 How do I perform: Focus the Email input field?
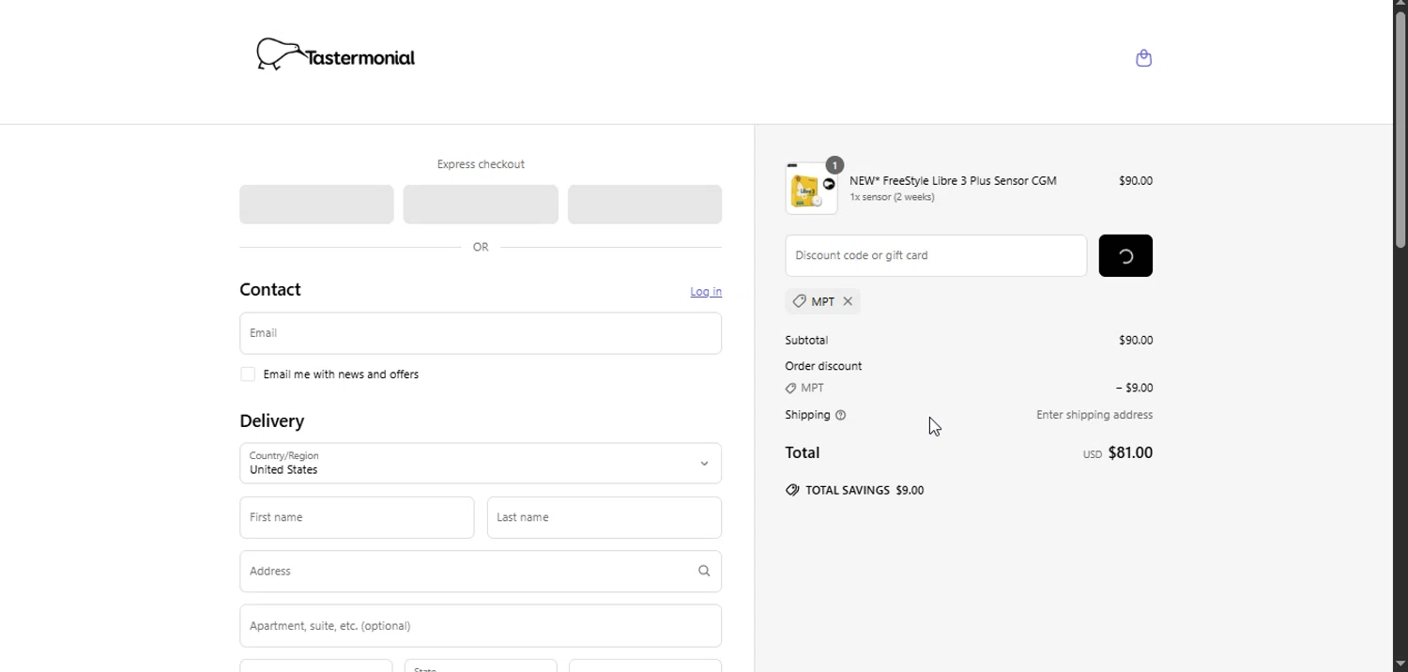[481, 333]
